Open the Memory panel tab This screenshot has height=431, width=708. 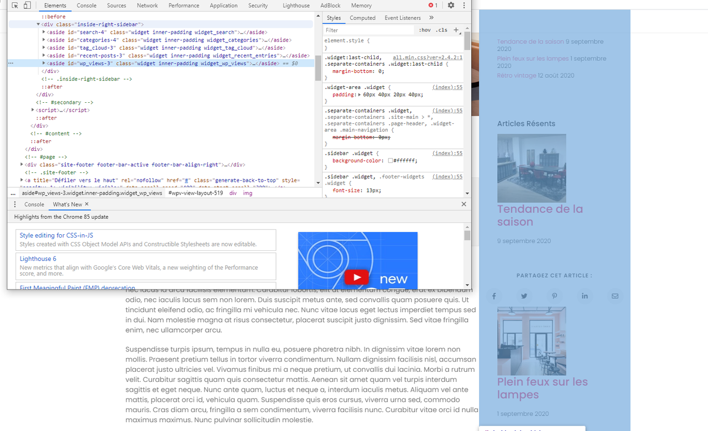pos(361,6)
